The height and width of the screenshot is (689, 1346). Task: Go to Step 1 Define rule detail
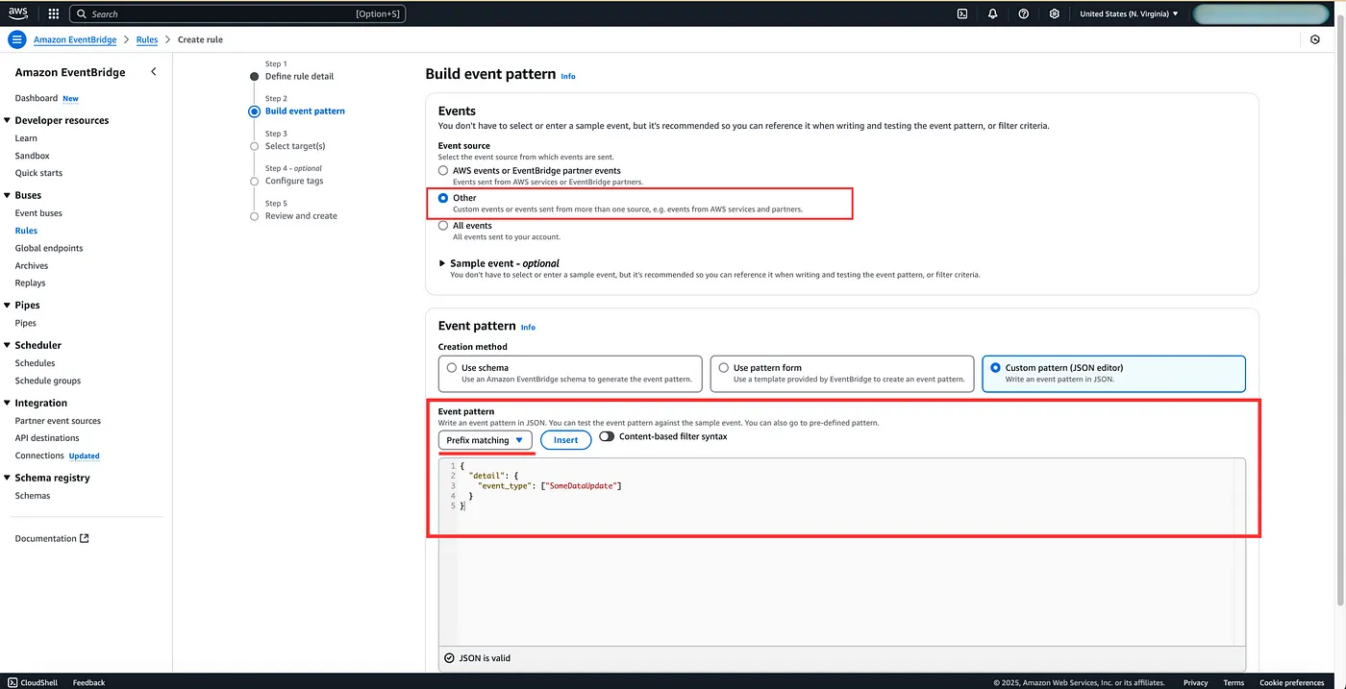coord(299,76)
